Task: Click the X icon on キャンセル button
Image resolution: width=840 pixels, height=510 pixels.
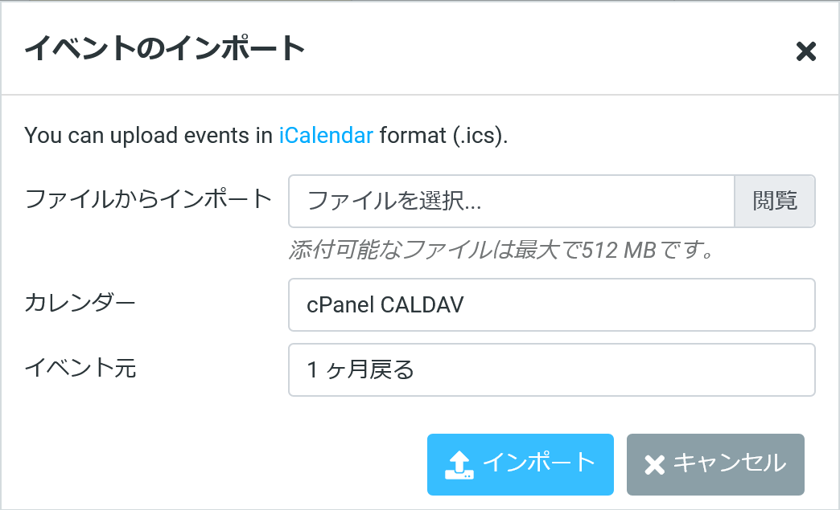Action: 655,464
